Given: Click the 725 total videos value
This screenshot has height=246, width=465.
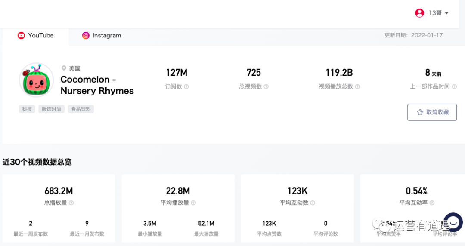Looking at the screenshot, I should tap(254, 73).
